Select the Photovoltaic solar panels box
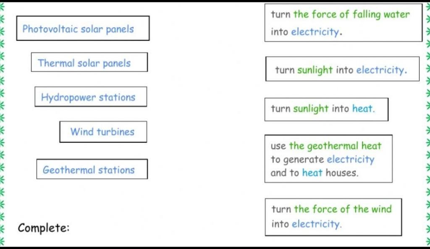The height and width of the screenshot is (249, 430). click(83, 28)
